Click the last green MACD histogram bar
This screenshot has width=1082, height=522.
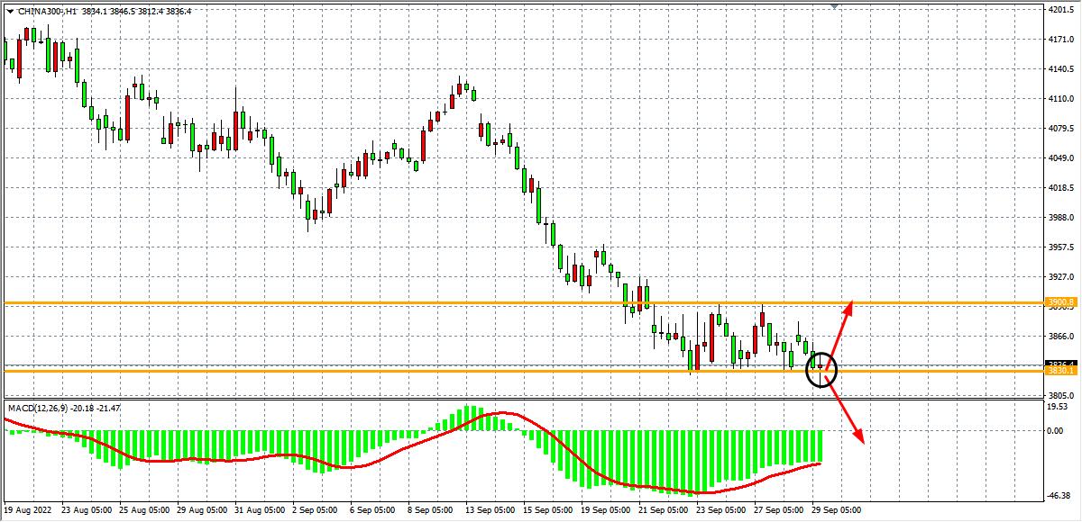pyautogui.click(x=821, y=445)
